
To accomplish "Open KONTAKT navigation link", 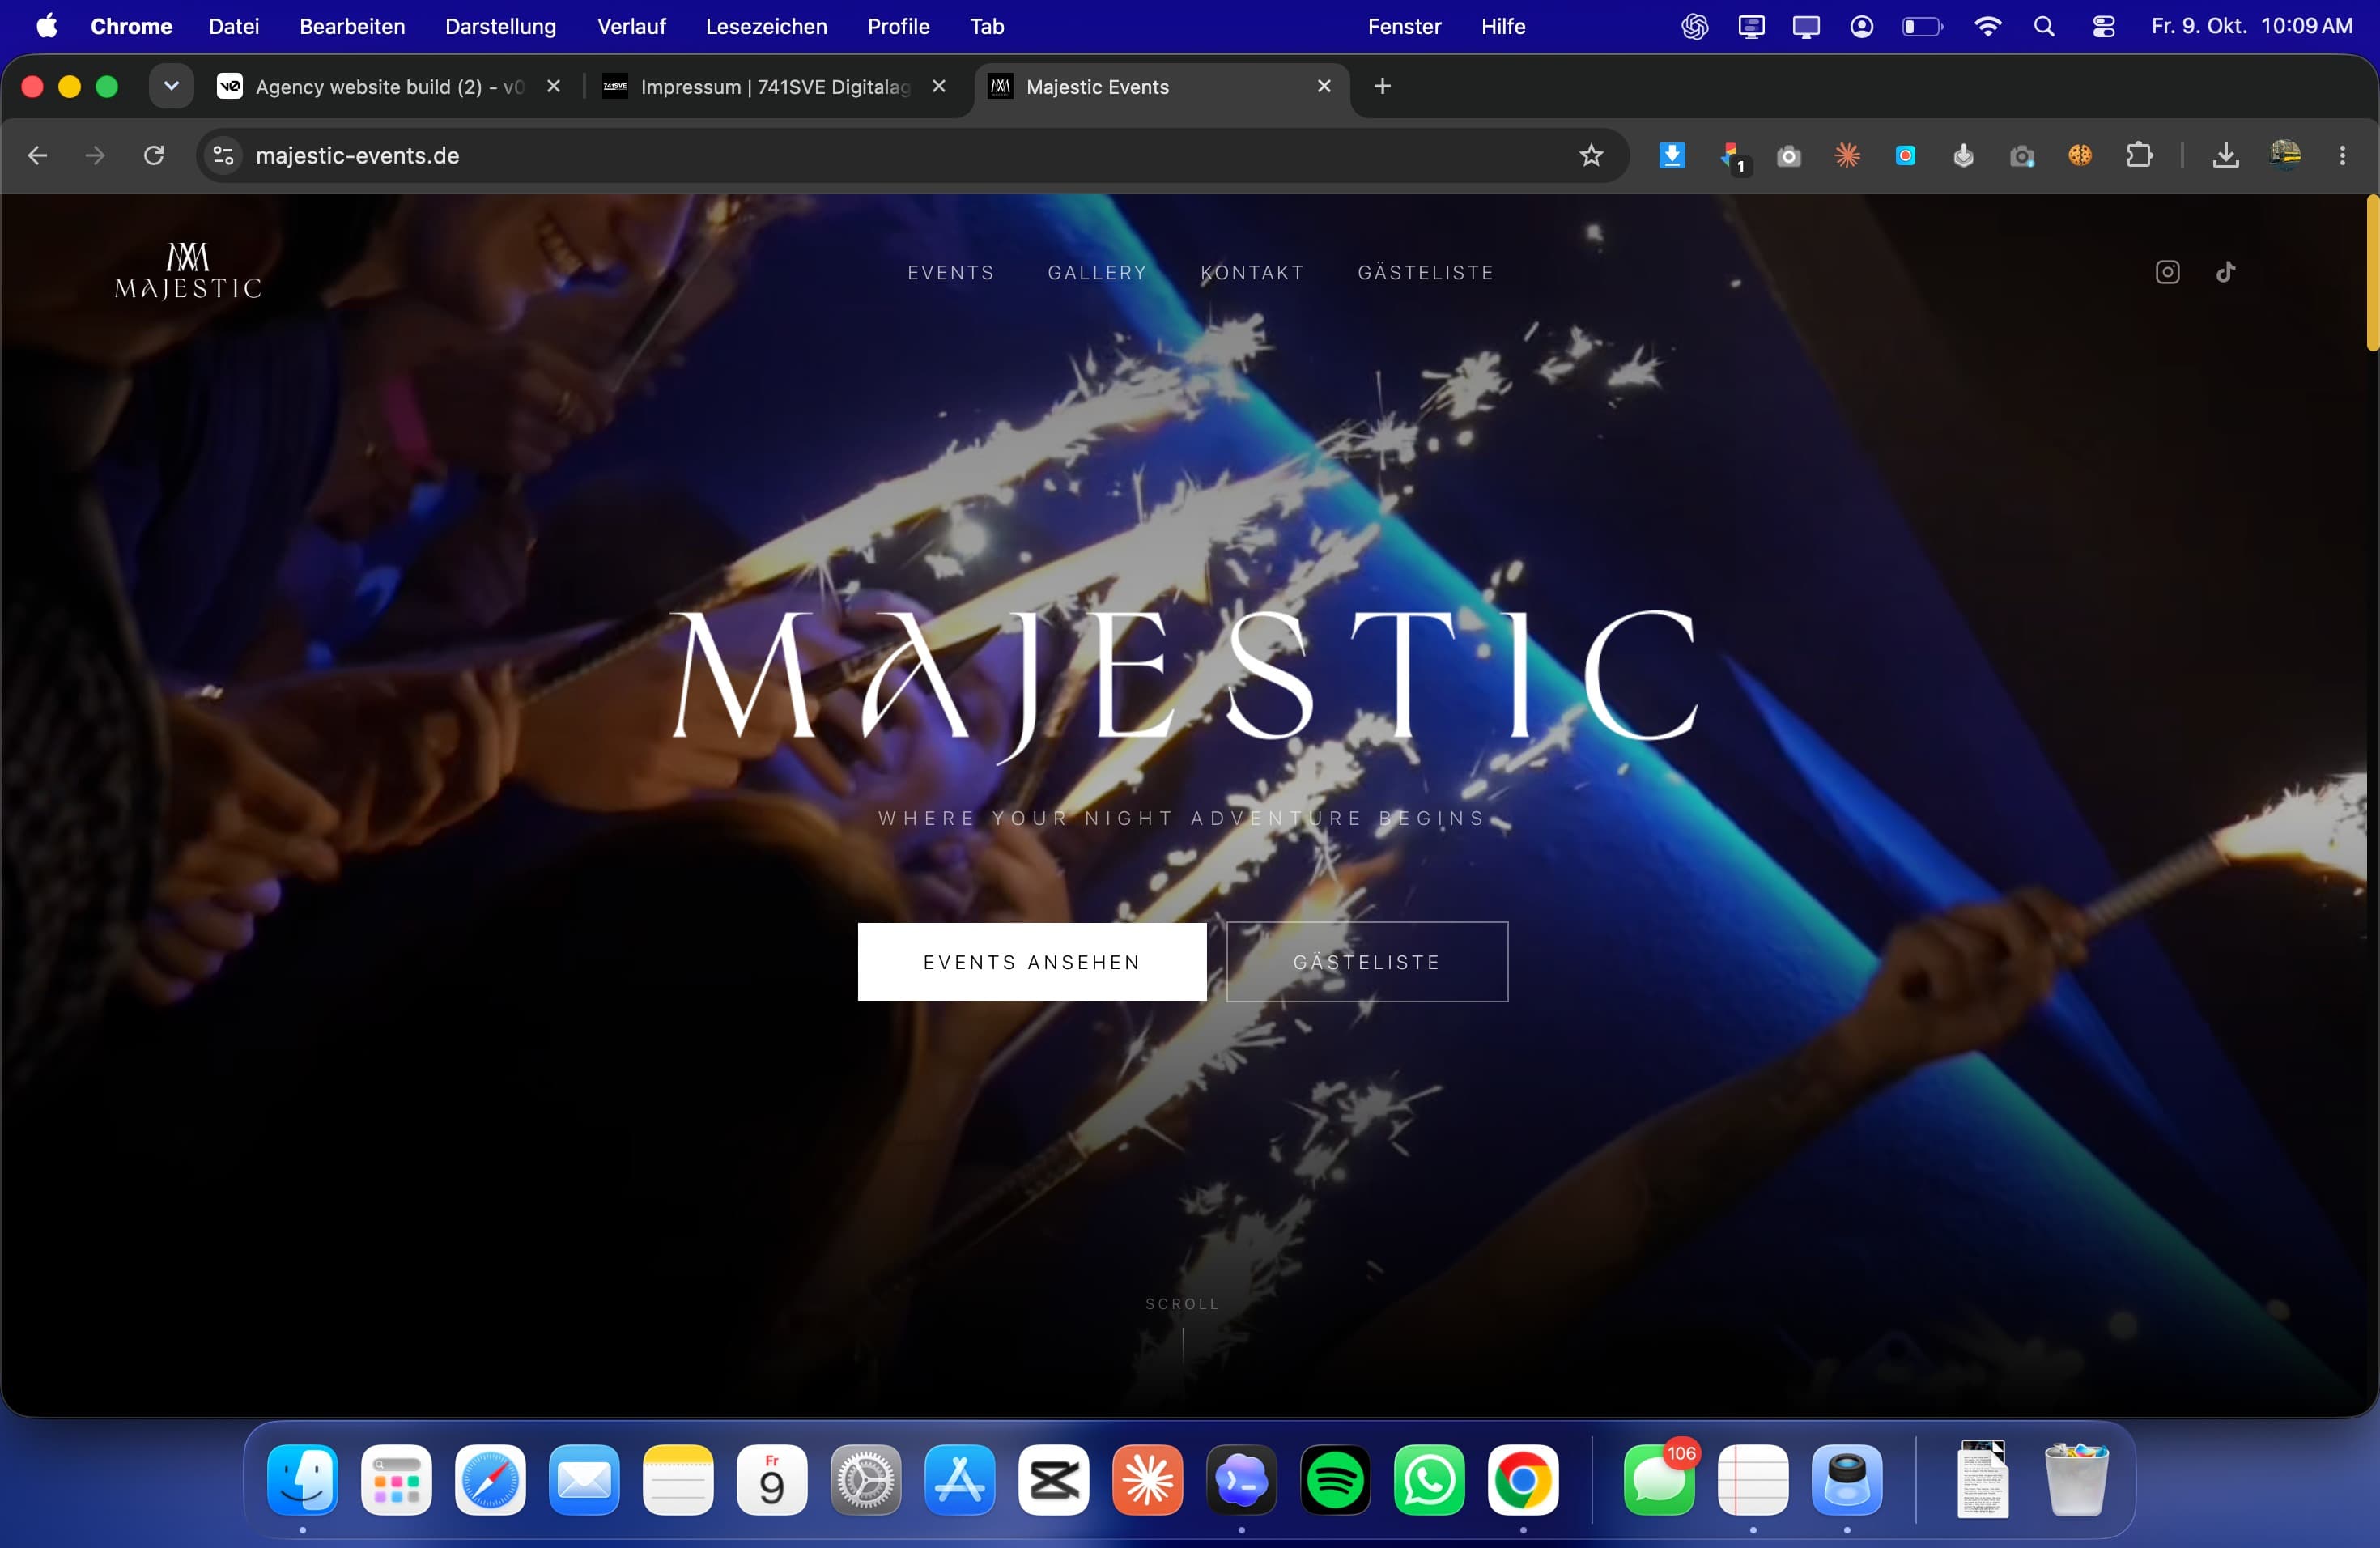I will [1252, 272].
